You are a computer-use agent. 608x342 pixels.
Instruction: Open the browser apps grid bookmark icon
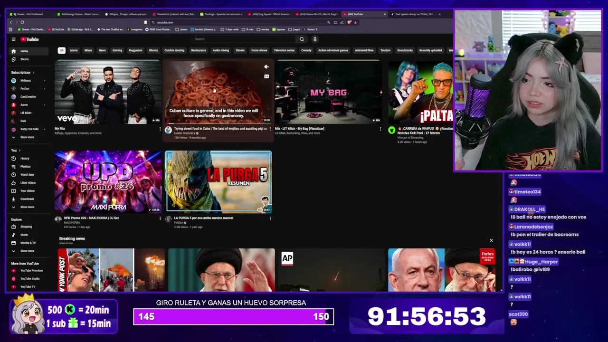click(x=10, y=29)
